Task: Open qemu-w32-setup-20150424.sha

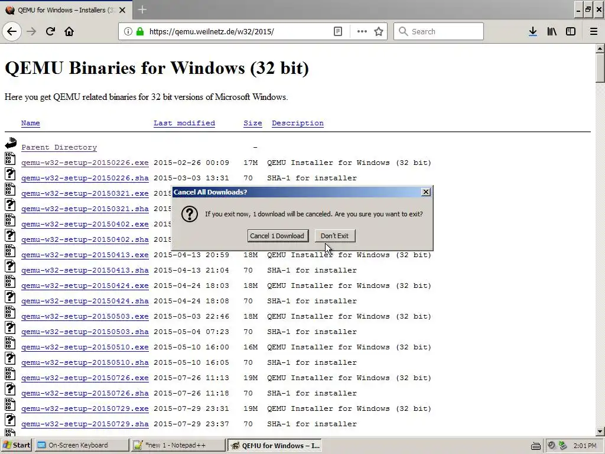Action: click(x=85, y=301)
